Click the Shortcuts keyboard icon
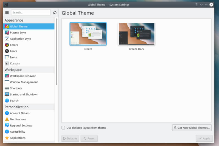 pyautogui.click(x=7, y=88)
